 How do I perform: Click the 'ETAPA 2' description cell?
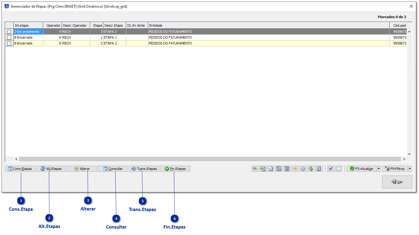pyautogui.click(x=115, y=43)
